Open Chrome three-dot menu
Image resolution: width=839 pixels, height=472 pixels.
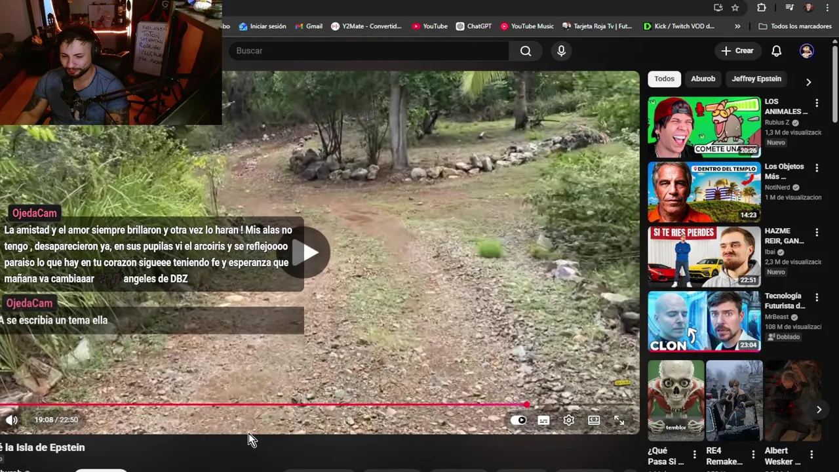pyautogui.click(x=828, y=8)
